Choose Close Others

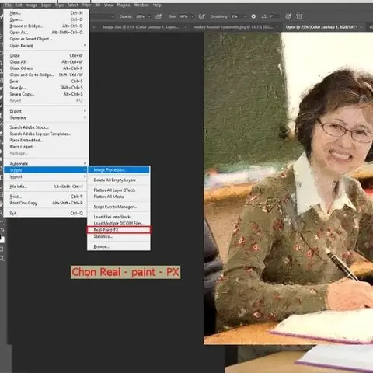(47, 68)
